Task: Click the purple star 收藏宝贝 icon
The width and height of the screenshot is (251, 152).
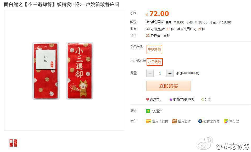Action: click(171, 99)
